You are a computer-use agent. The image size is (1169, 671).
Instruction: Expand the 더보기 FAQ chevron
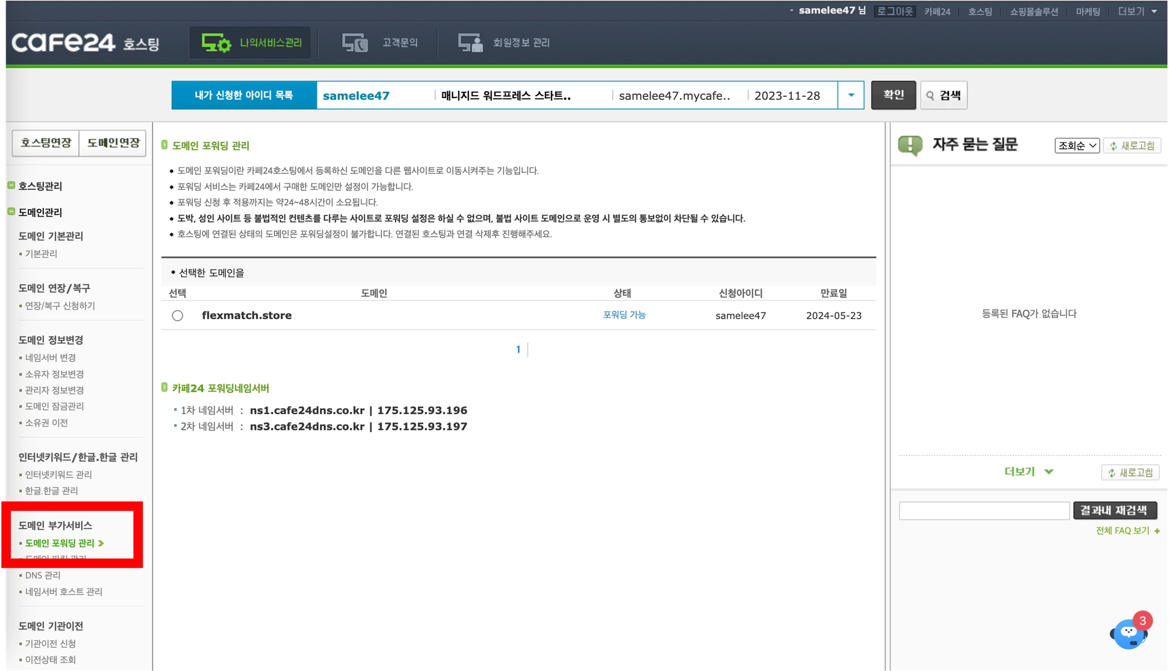(1049, 471)
